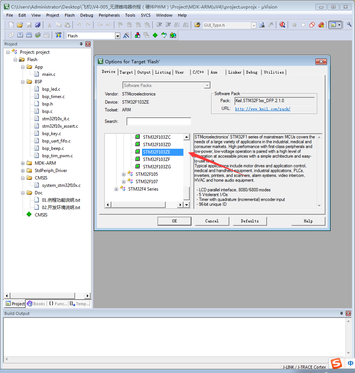This screenshot has height=373, width=355.
Task: Click the Options for Target wand icon
Action: 126,36
